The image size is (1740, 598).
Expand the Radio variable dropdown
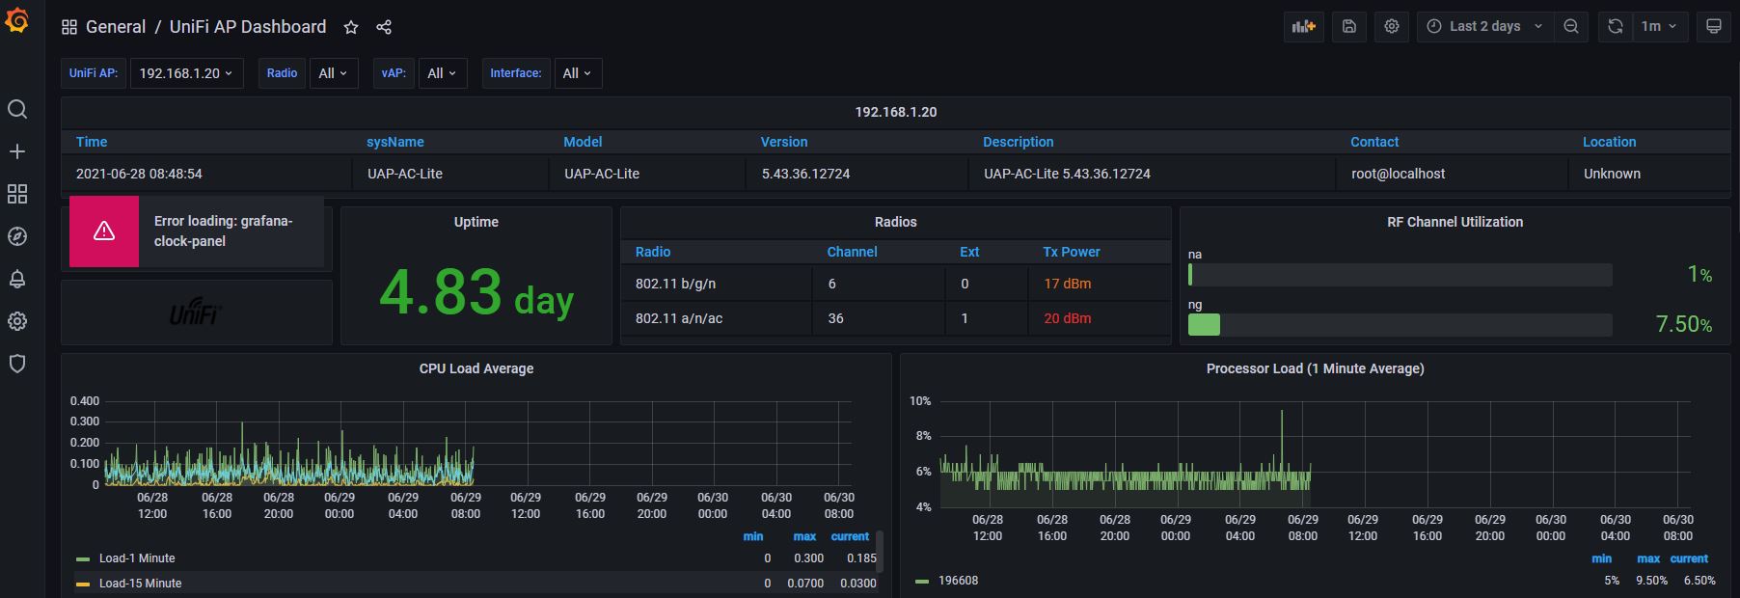(x=333, y=73)
